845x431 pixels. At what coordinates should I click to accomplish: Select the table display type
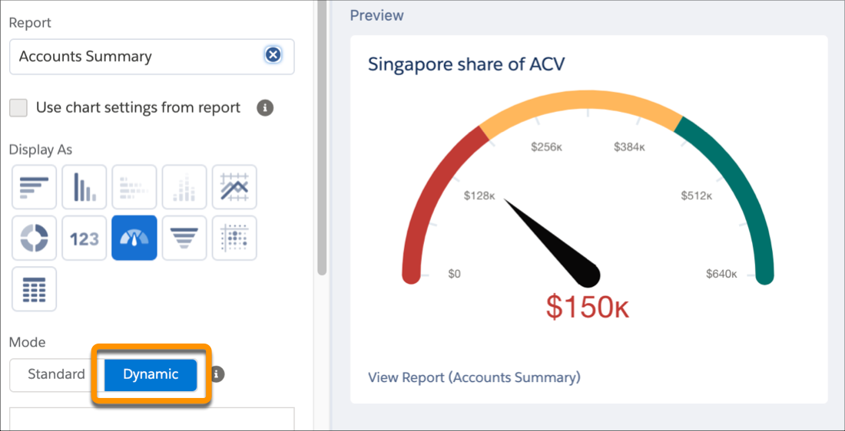(x=34, y=288)
